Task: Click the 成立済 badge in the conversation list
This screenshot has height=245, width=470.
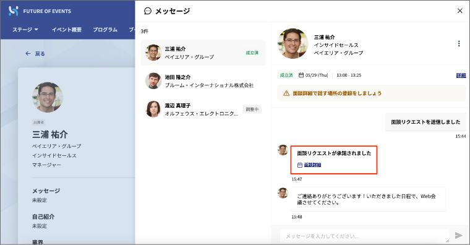Action: pyautogui.click(x=252, y=53)
